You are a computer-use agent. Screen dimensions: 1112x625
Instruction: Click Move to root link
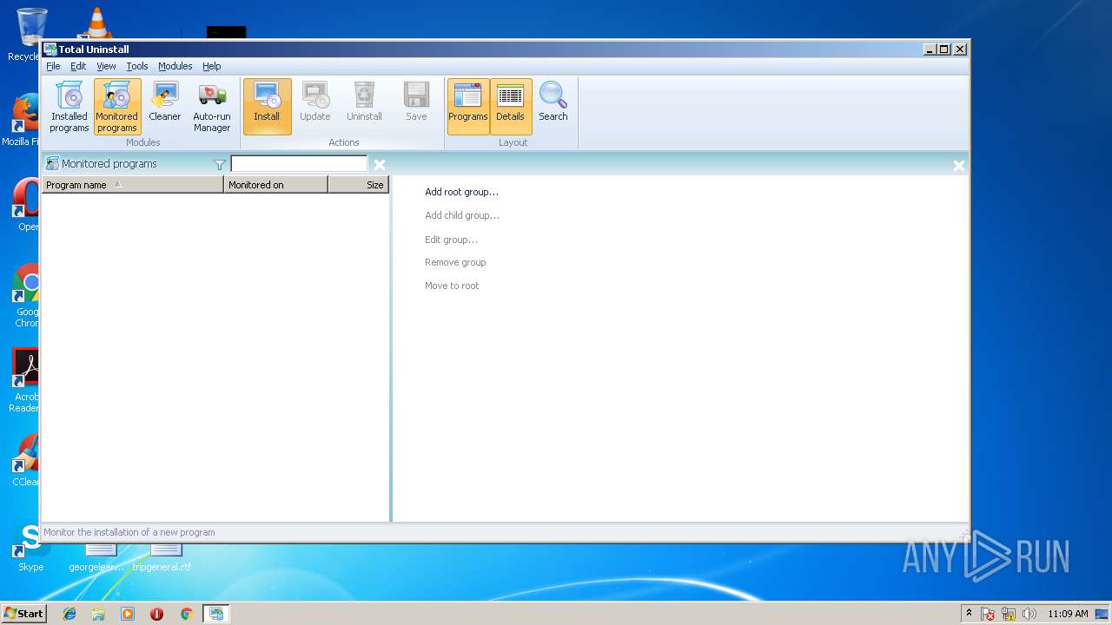click(452, 286)
